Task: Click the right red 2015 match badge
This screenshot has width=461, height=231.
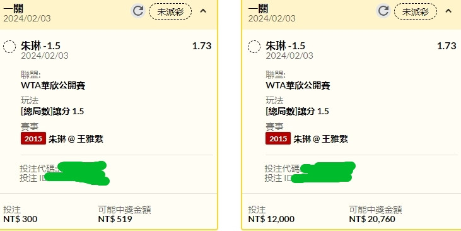Action: [x=278, y=139]
